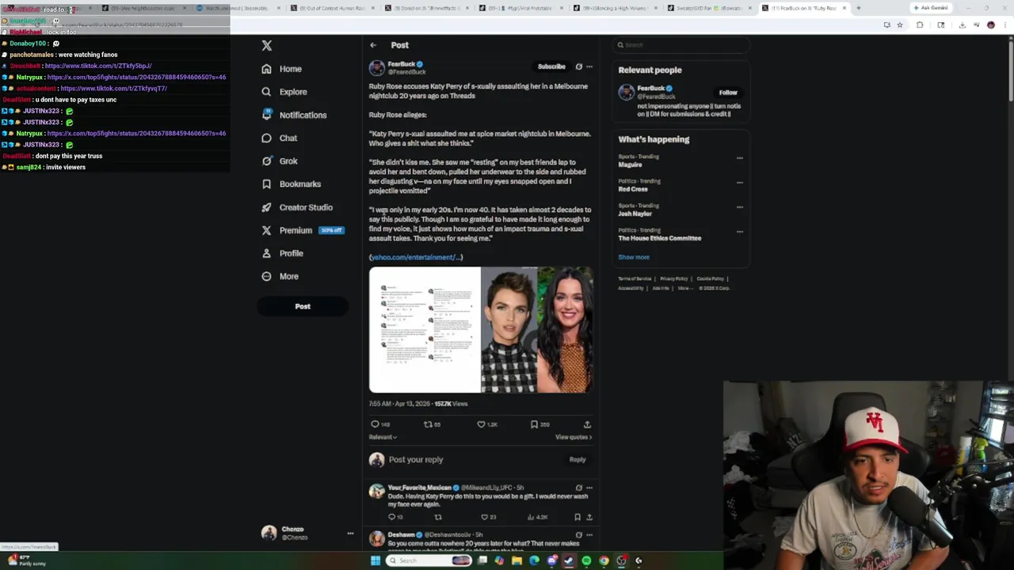The image size is (1014, 570).
Task: Open the More menu in the sidebar
Action: coord(280,276)
